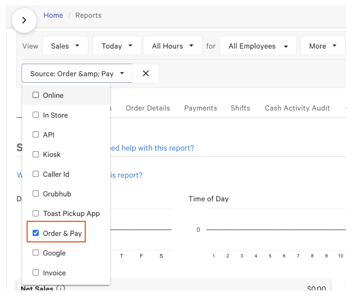Enable the In Store checkbox
Viewport: 357px width, 296px height.
(36, 115)
